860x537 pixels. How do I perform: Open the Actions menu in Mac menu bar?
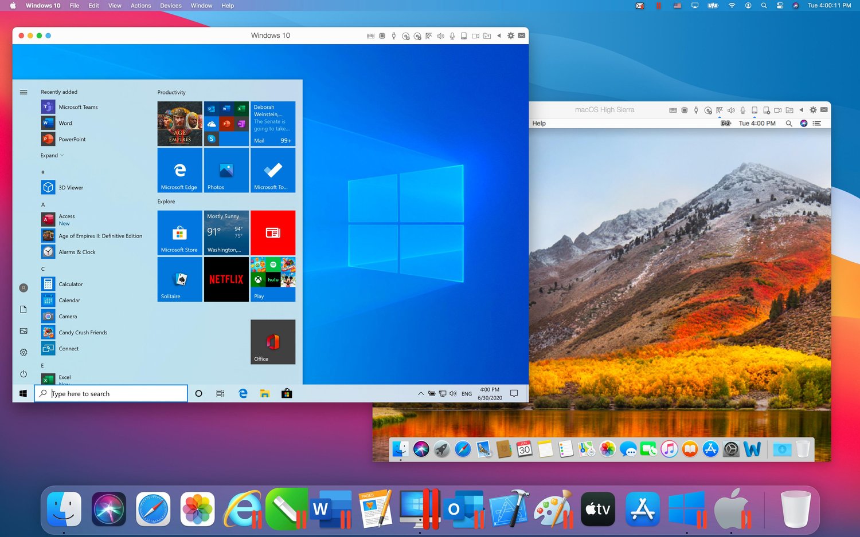(140, 6)
